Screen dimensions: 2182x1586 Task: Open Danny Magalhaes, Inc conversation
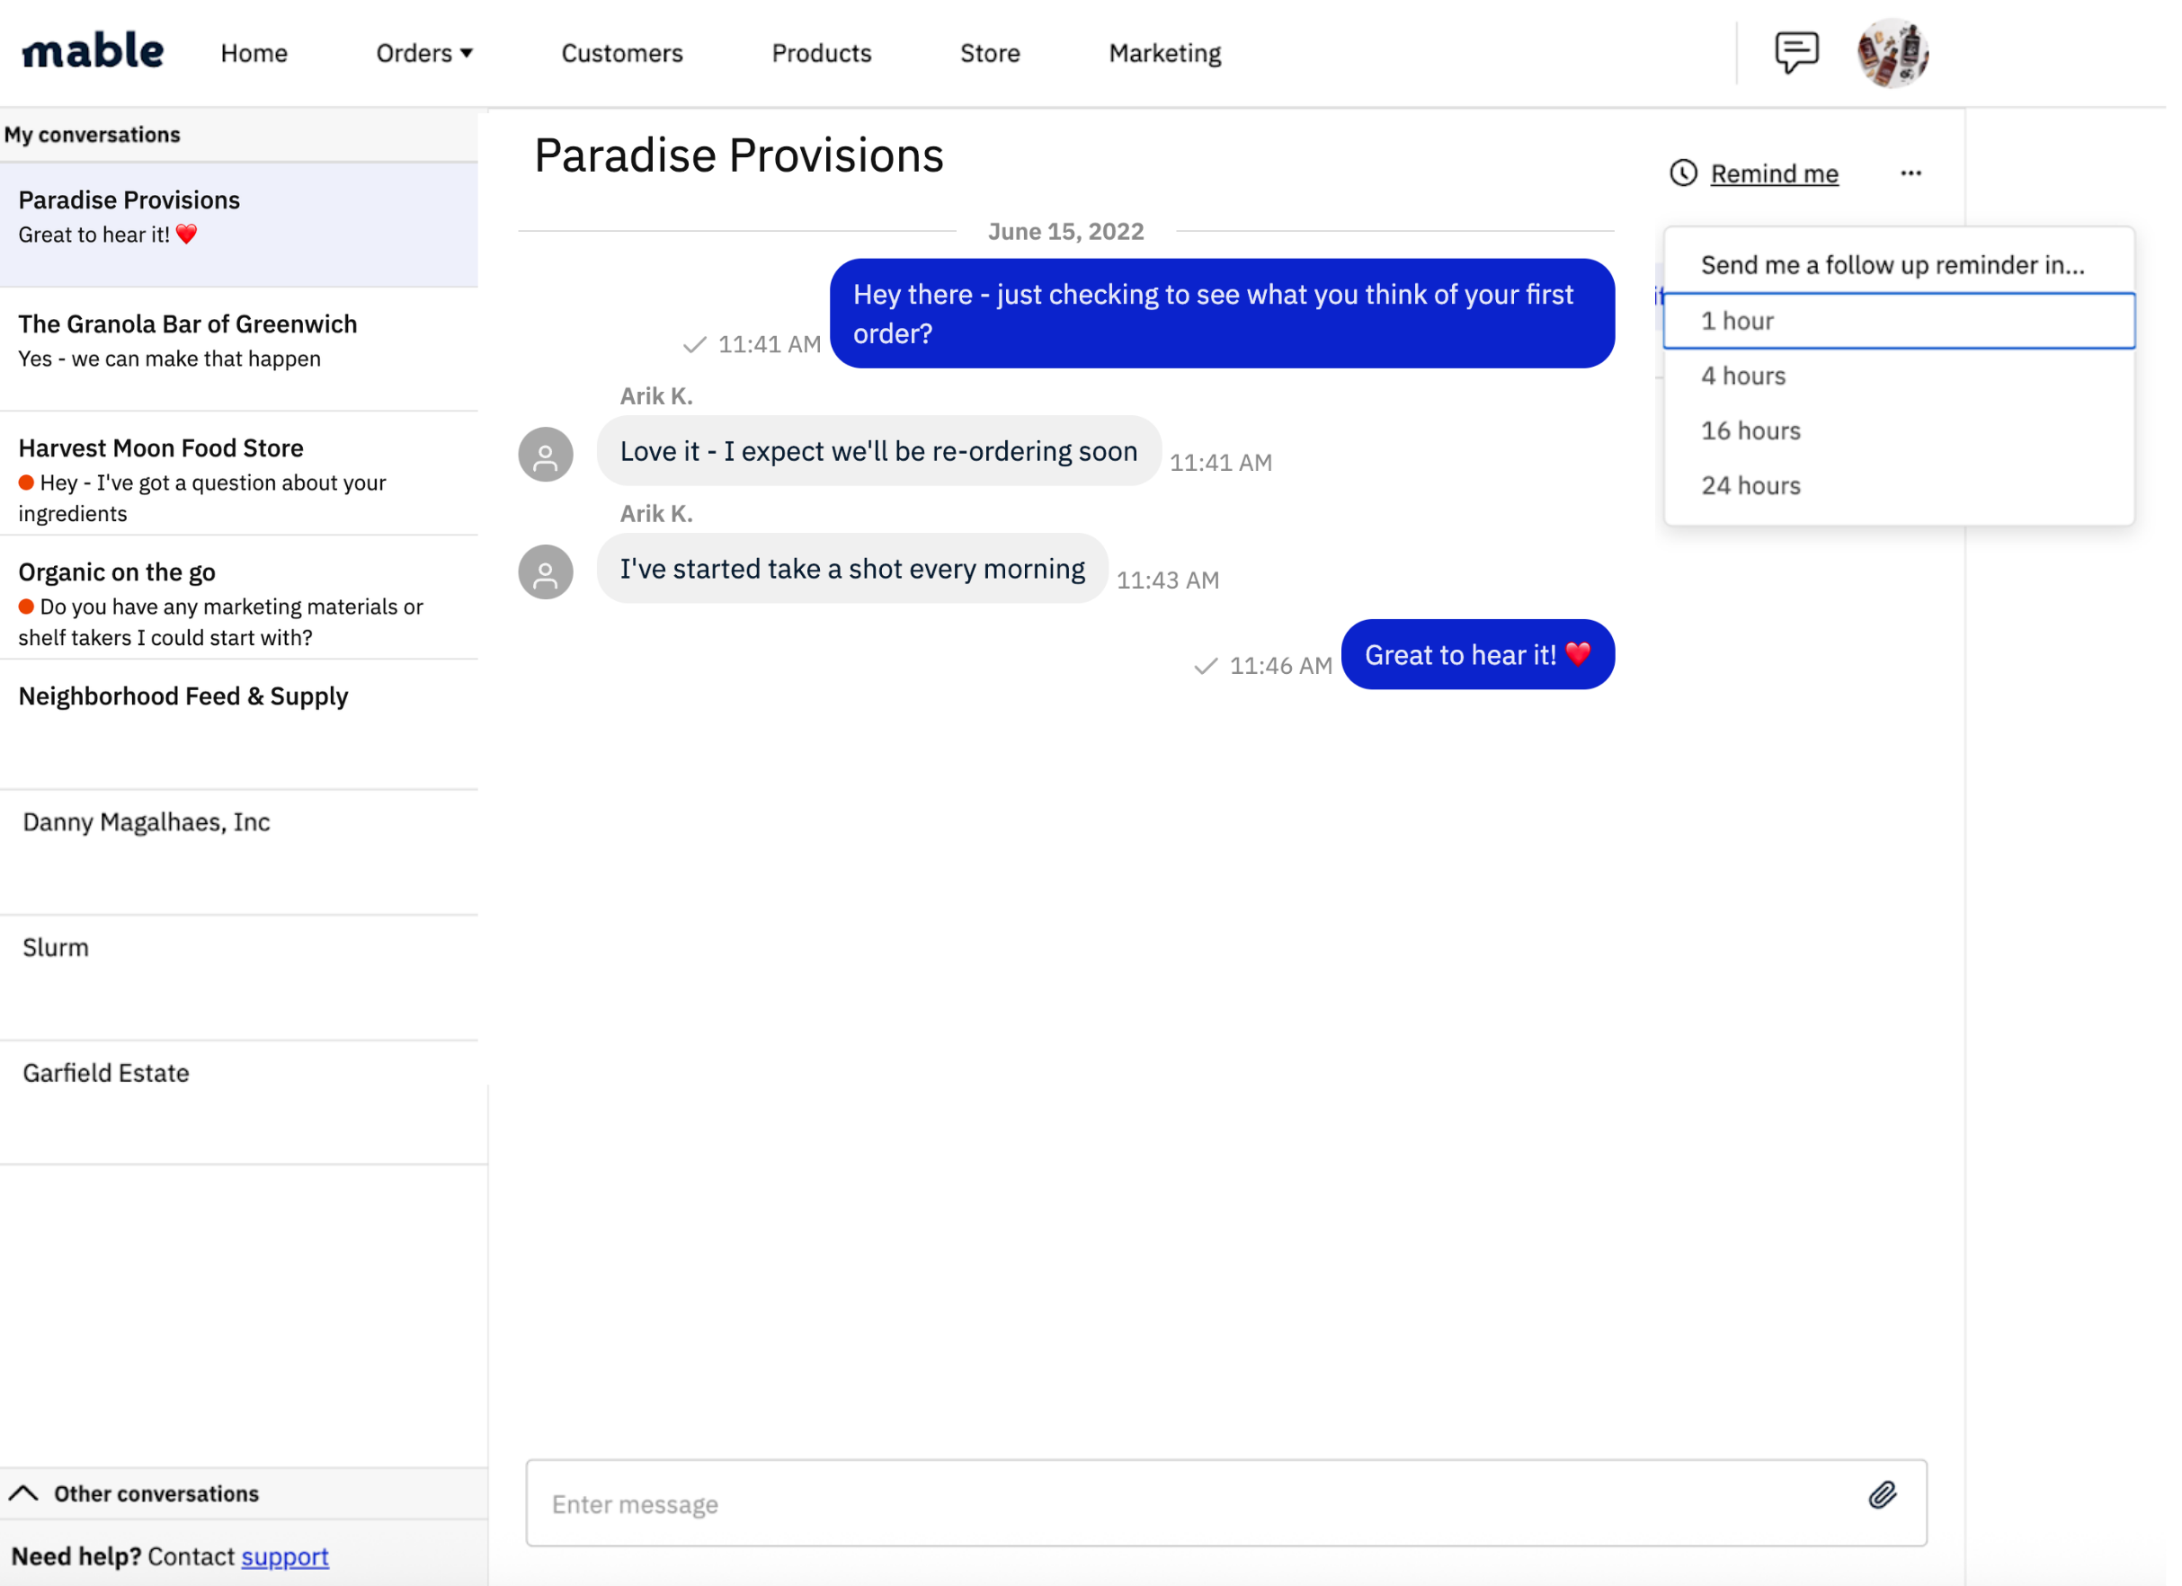tap(238, 852)
